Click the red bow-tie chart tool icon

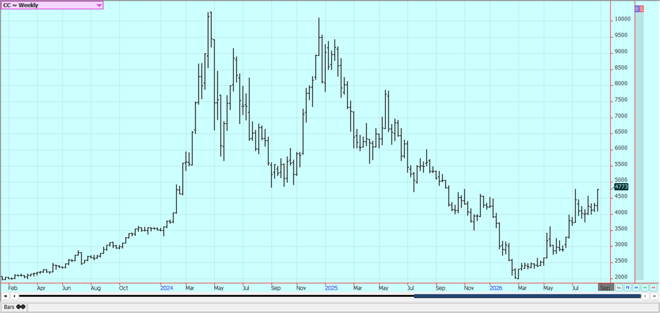[654, 288]
